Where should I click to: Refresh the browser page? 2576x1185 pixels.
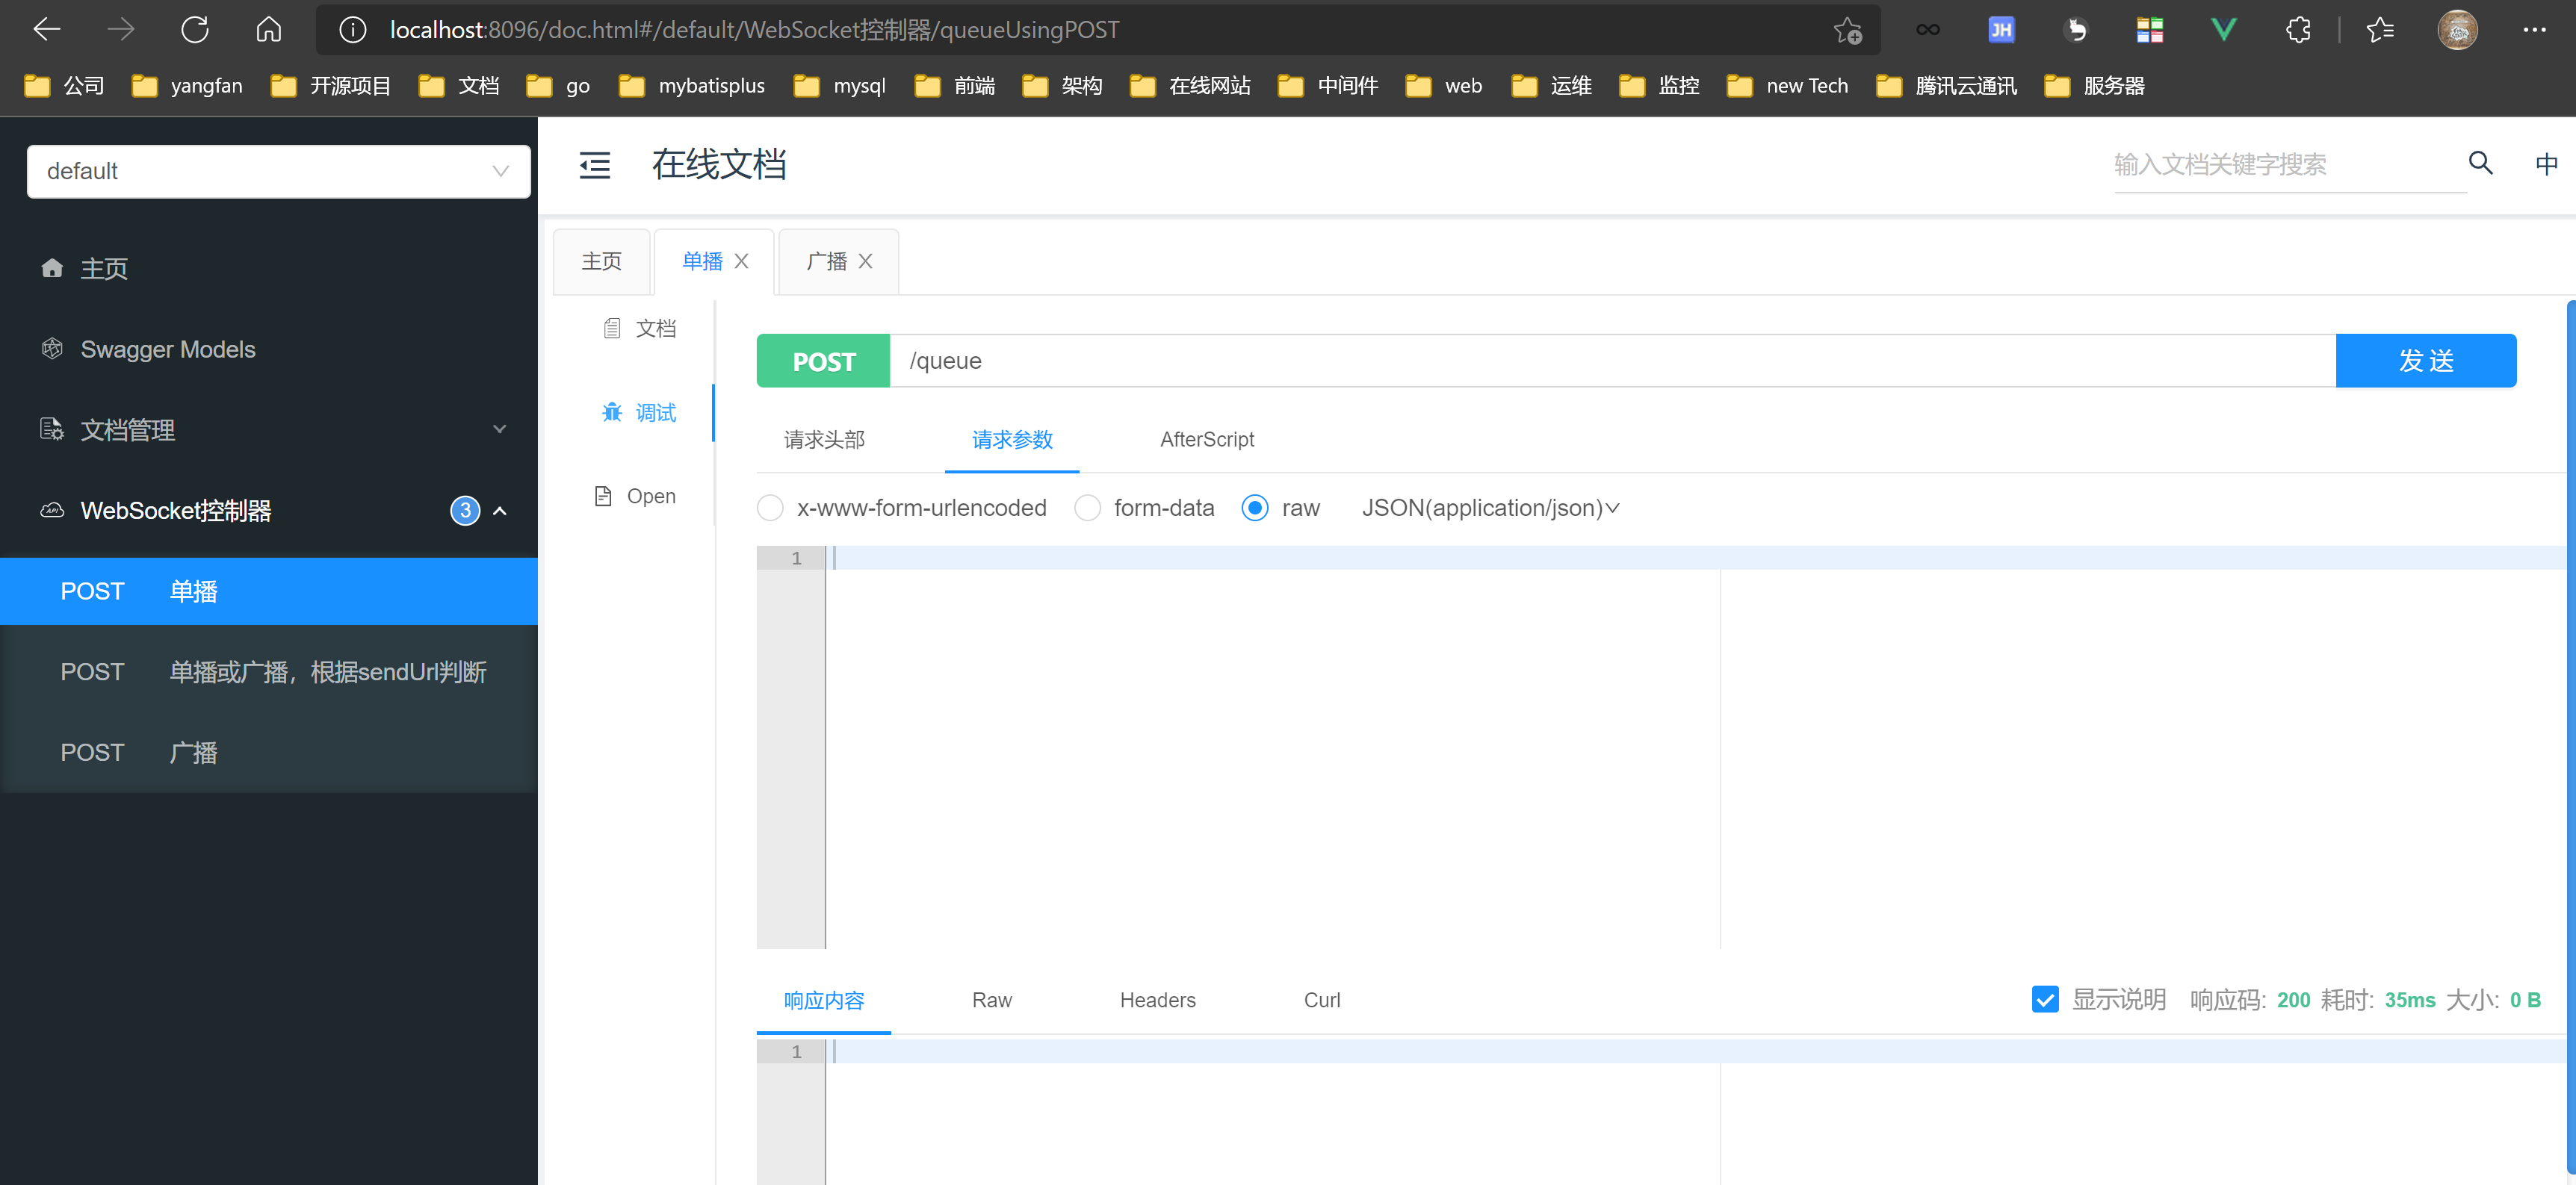(195, 30)
